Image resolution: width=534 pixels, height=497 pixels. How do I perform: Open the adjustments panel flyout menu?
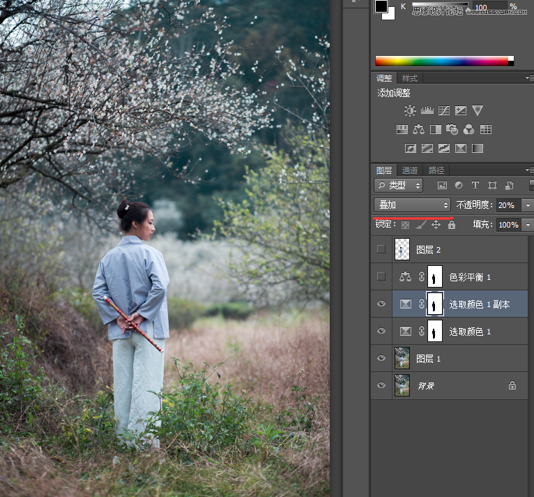coord(530,77)
